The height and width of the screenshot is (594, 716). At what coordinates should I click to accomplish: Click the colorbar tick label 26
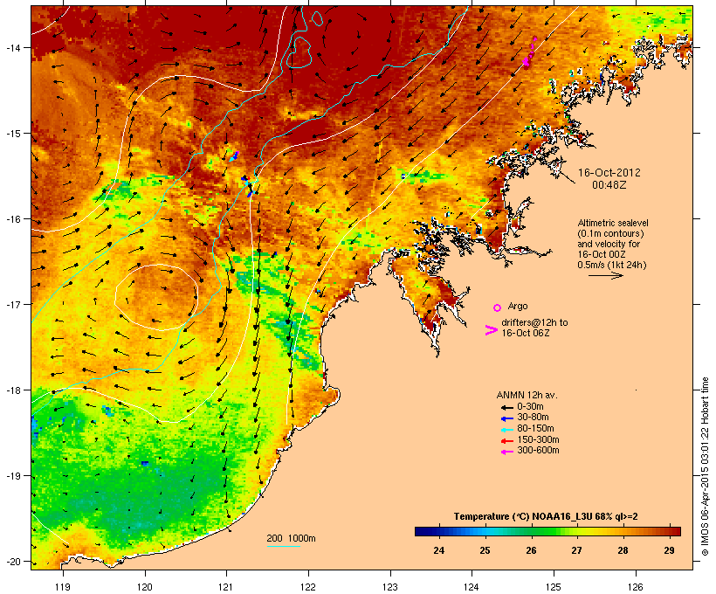point(531,550)
